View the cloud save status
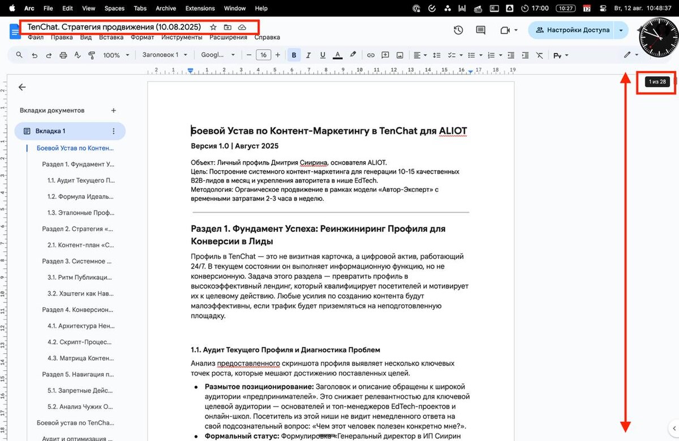 coord(242,27)
